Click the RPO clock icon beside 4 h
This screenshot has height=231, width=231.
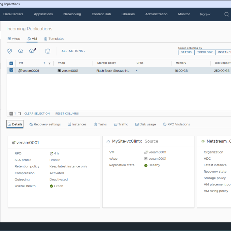pyautogui.click(x=51, y=154)
